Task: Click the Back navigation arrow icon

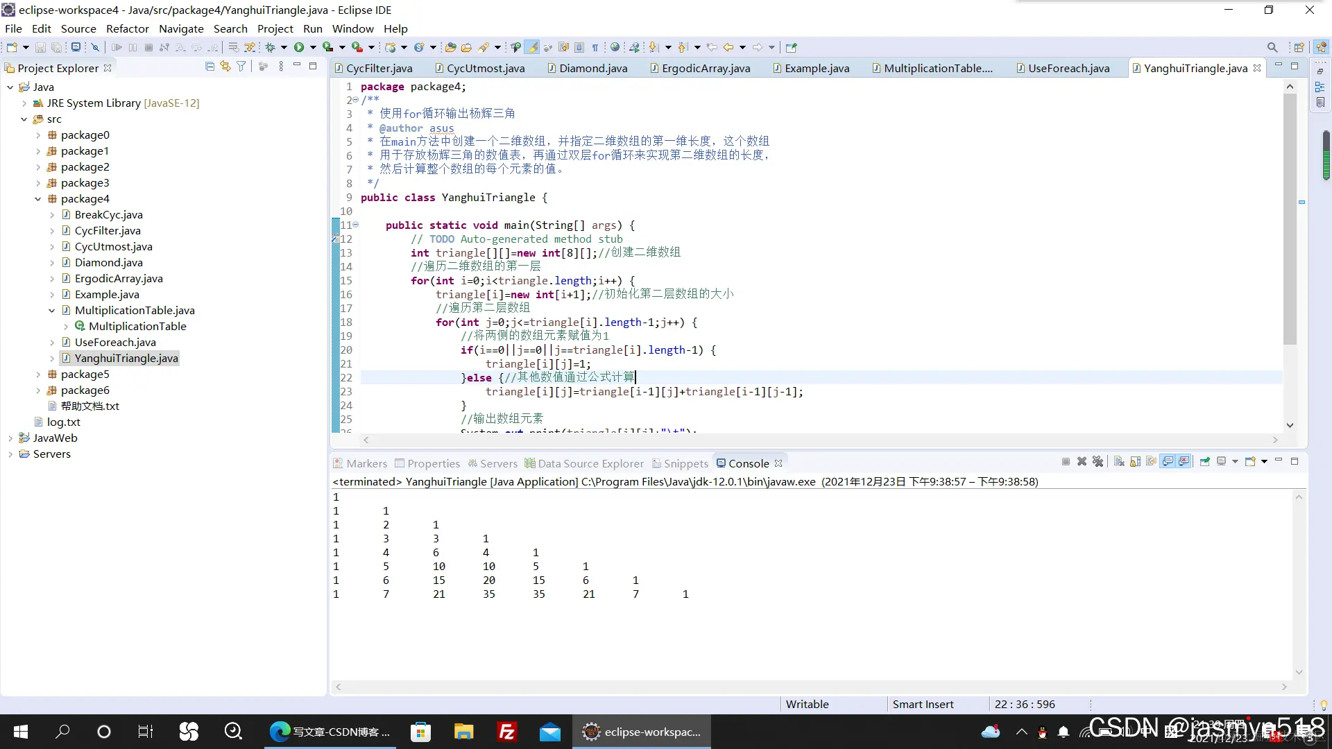Action: click(728, 47)
